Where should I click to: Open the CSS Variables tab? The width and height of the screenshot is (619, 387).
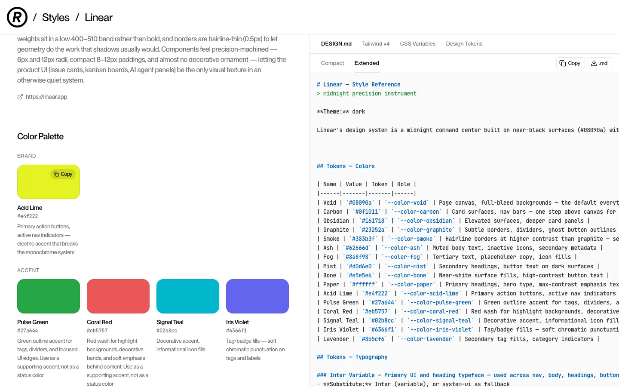418,43
